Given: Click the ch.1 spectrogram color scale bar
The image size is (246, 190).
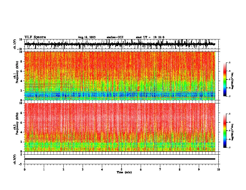Looking at the screenshot, I should click(x=225, y=79).
